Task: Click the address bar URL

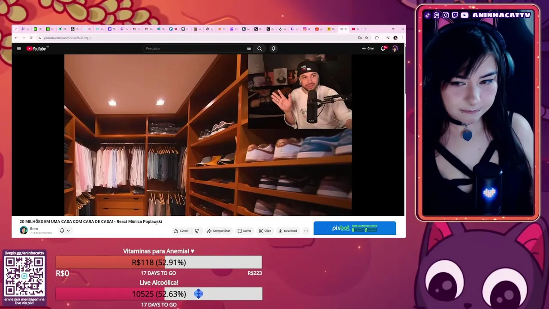Action: pos(67,38)
